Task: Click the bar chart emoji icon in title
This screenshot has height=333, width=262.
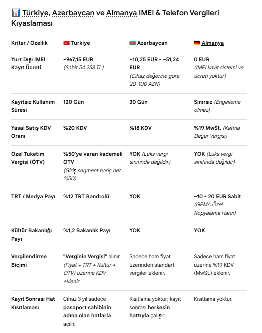Action: pos(16,13)
